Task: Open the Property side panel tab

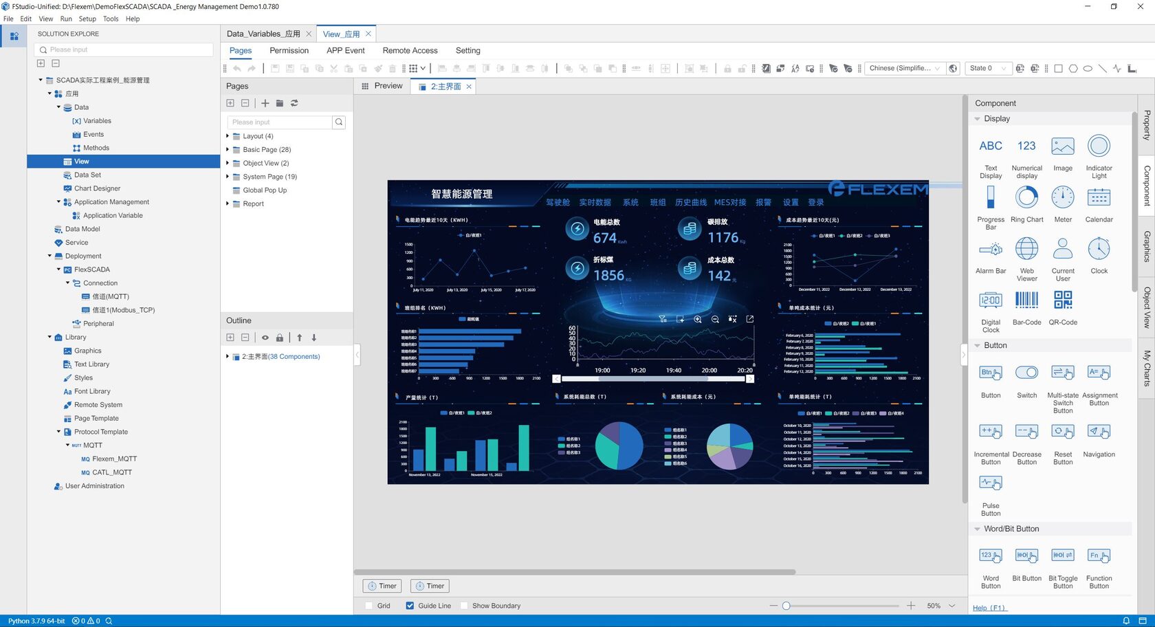Action: coord(1147,125)
